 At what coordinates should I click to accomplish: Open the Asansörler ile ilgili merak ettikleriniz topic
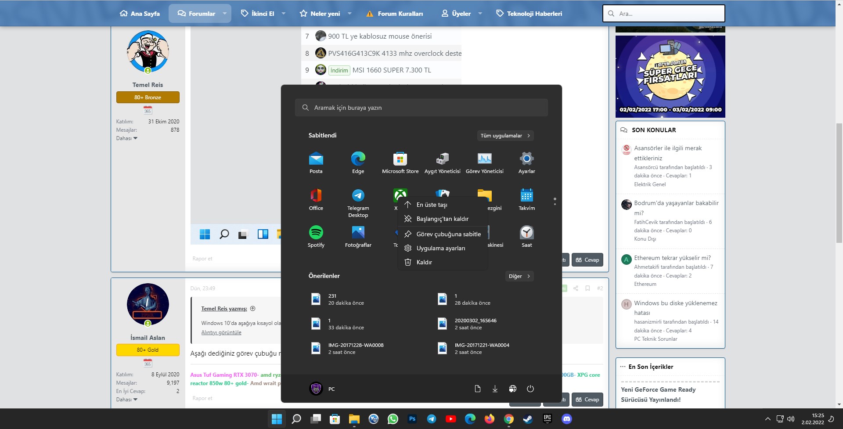pyautogui.click(x=668, y=153)
